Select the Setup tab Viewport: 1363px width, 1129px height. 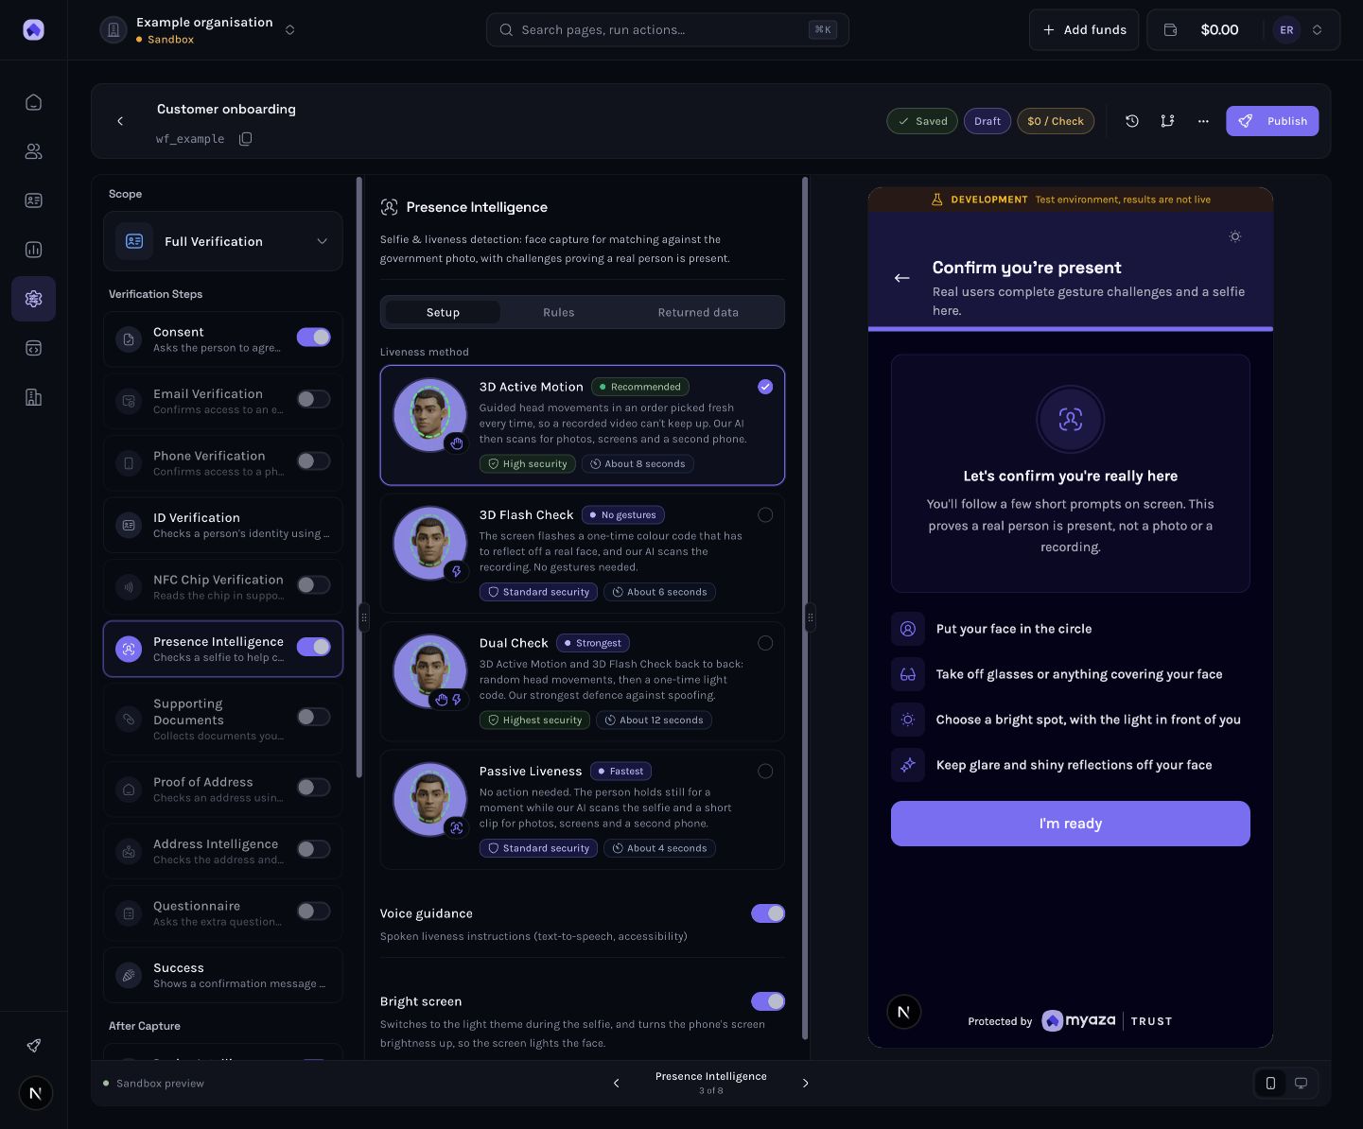click(x=443, y=312)
